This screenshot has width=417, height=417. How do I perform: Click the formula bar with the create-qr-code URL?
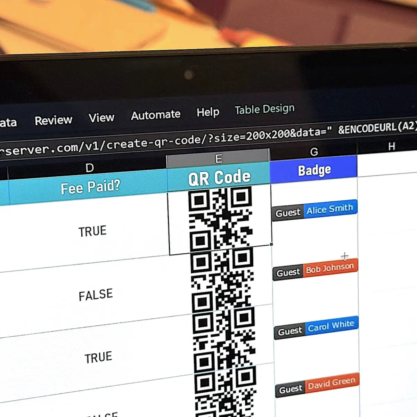[x=208, y=138]
